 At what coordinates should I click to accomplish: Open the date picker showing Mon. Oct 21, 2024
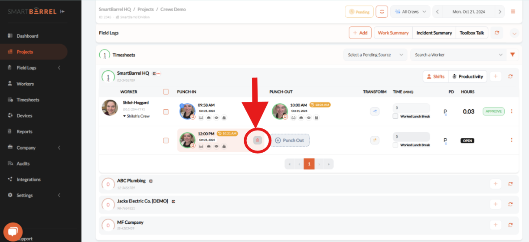[469, 12]
